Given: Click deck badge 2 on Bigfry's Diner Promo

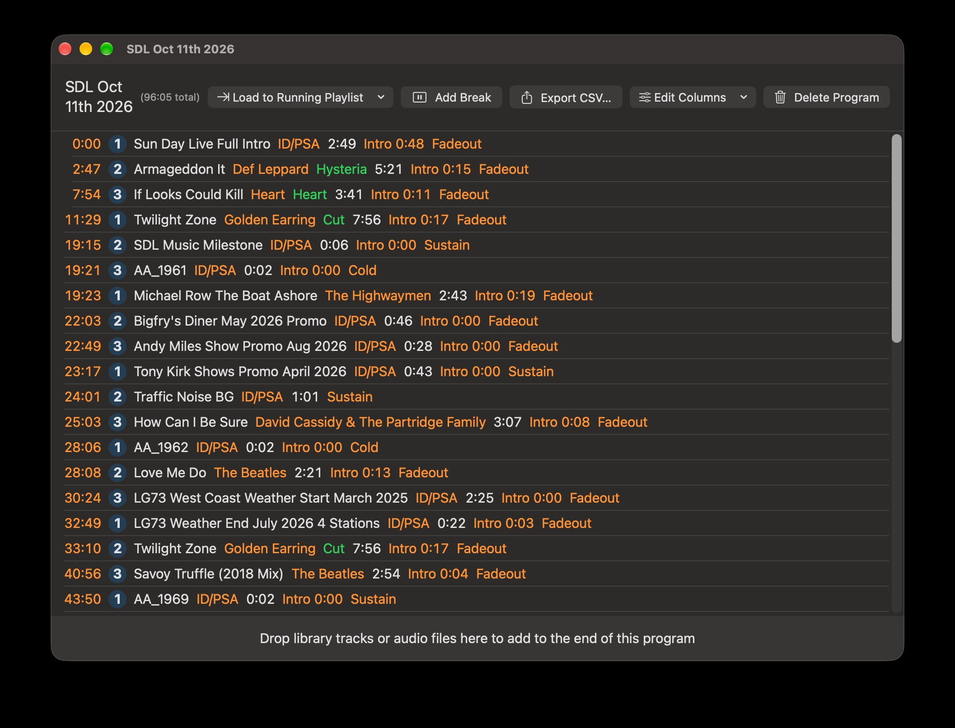Looking at the screenshot, I should click(117, 321).
